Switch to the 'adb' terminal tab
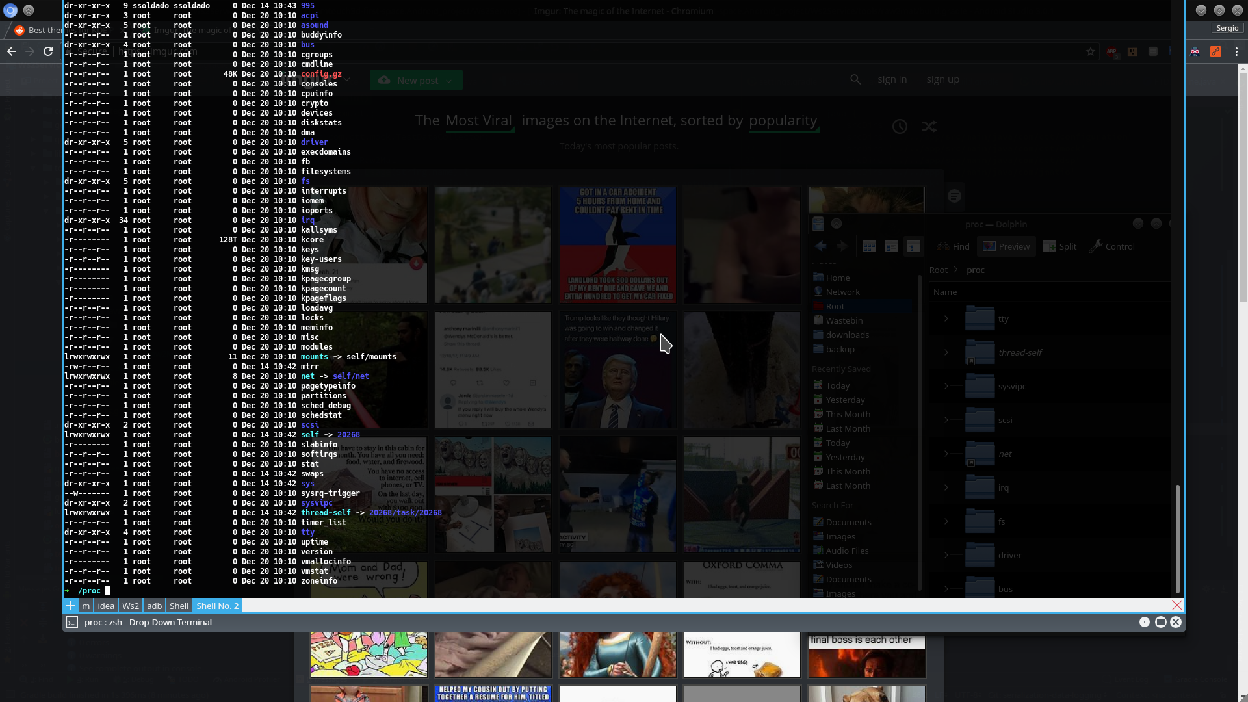Viewport: 1248px width, 702px height. pyautogui.click(x=155, y=606)
